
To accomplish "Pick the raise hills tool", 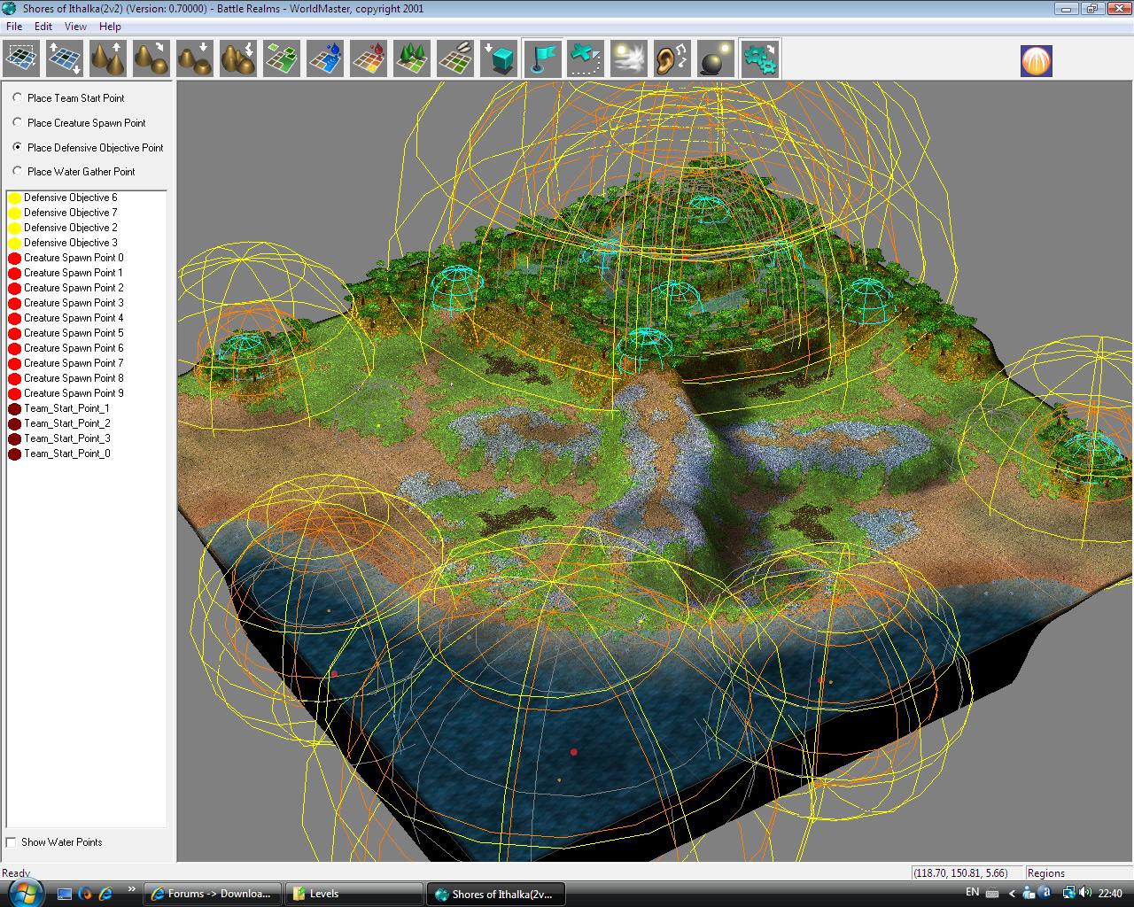I will 109,59.
